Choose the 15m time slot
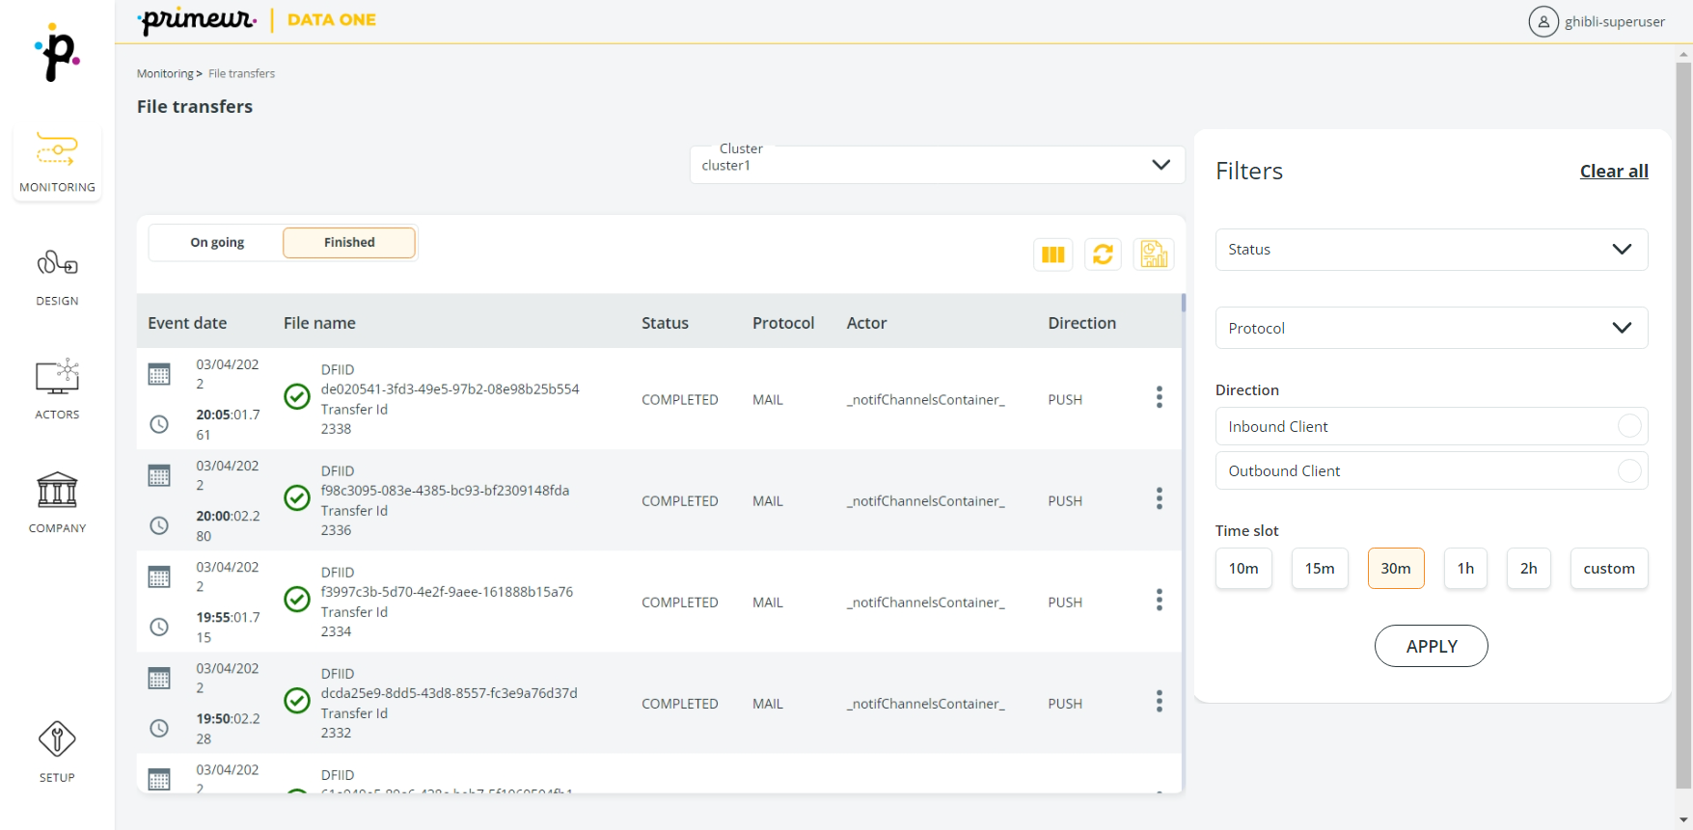 1320,569
